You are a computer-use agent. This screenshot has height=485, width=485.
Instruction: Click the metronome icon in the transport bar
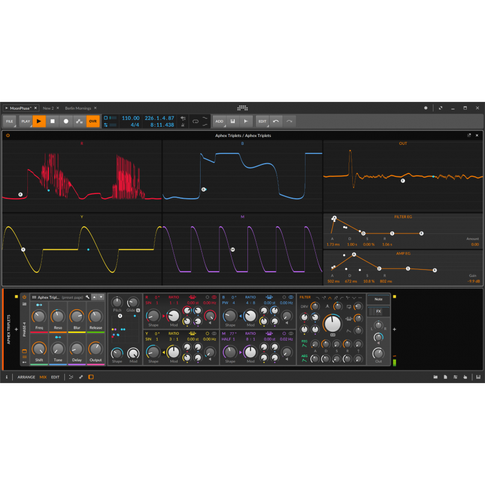coord(182,125)
